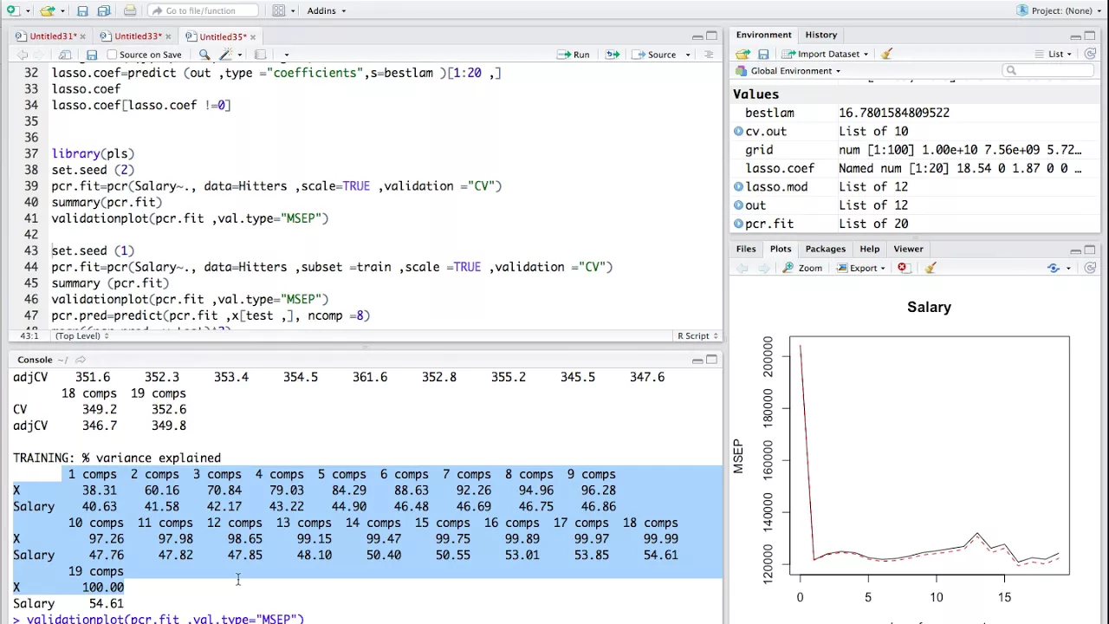The width and height of the screenshot is (1109, 624).
Task: Expand the pcr.fit list entry
Action: coord(738,224)
